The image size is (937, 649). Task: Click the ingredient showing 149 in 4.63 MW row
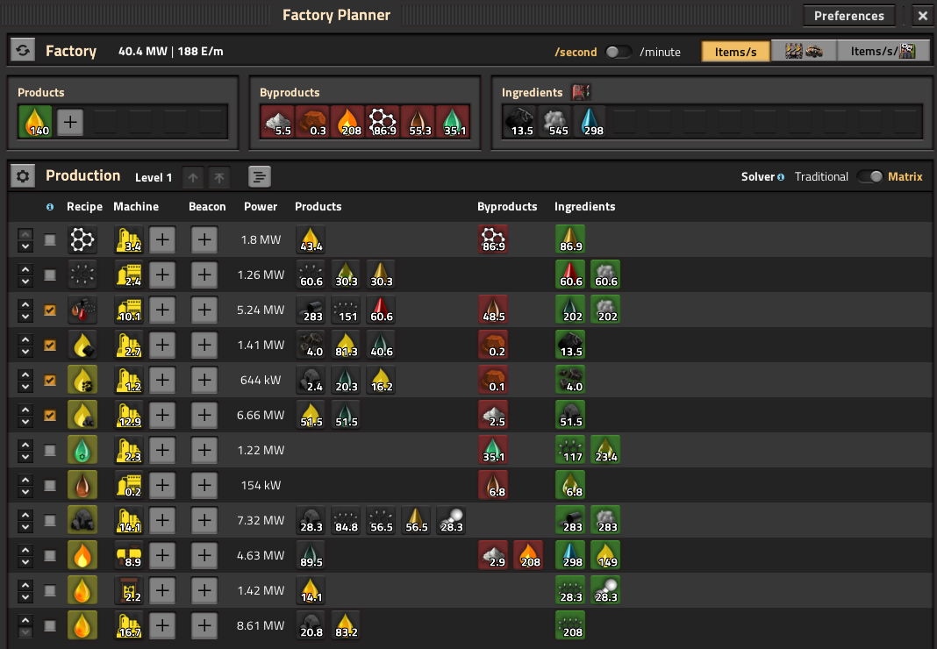605,556
